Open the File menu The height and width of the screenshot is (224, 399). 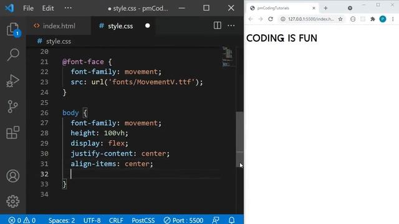pos(28,8)
